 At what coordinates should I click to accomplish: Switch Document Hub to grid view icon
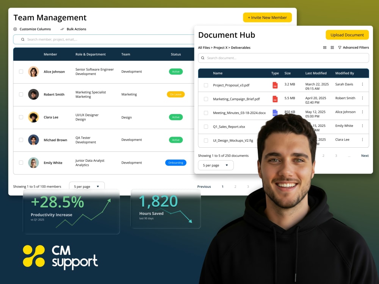coord(332,48)
